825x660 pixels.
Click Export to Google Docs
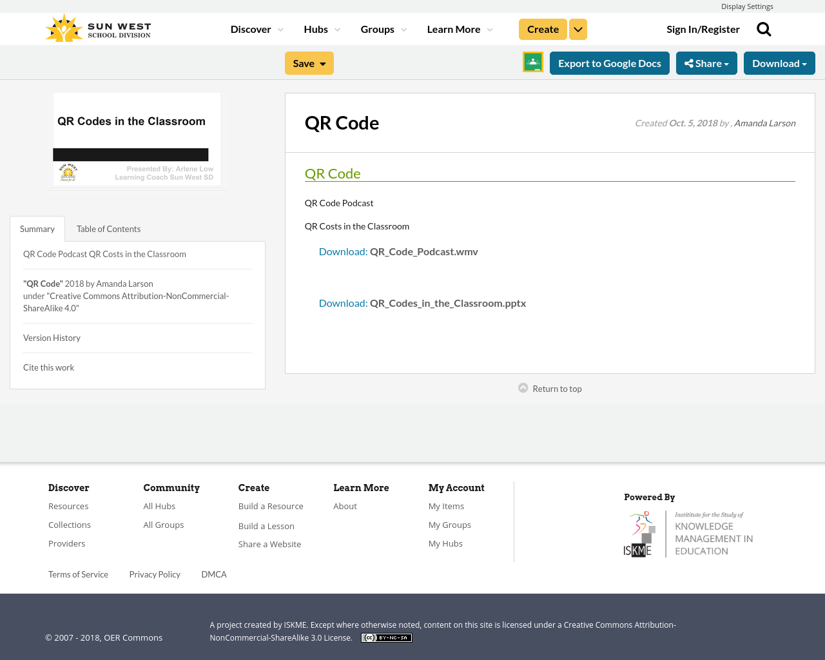coord(609,63)
